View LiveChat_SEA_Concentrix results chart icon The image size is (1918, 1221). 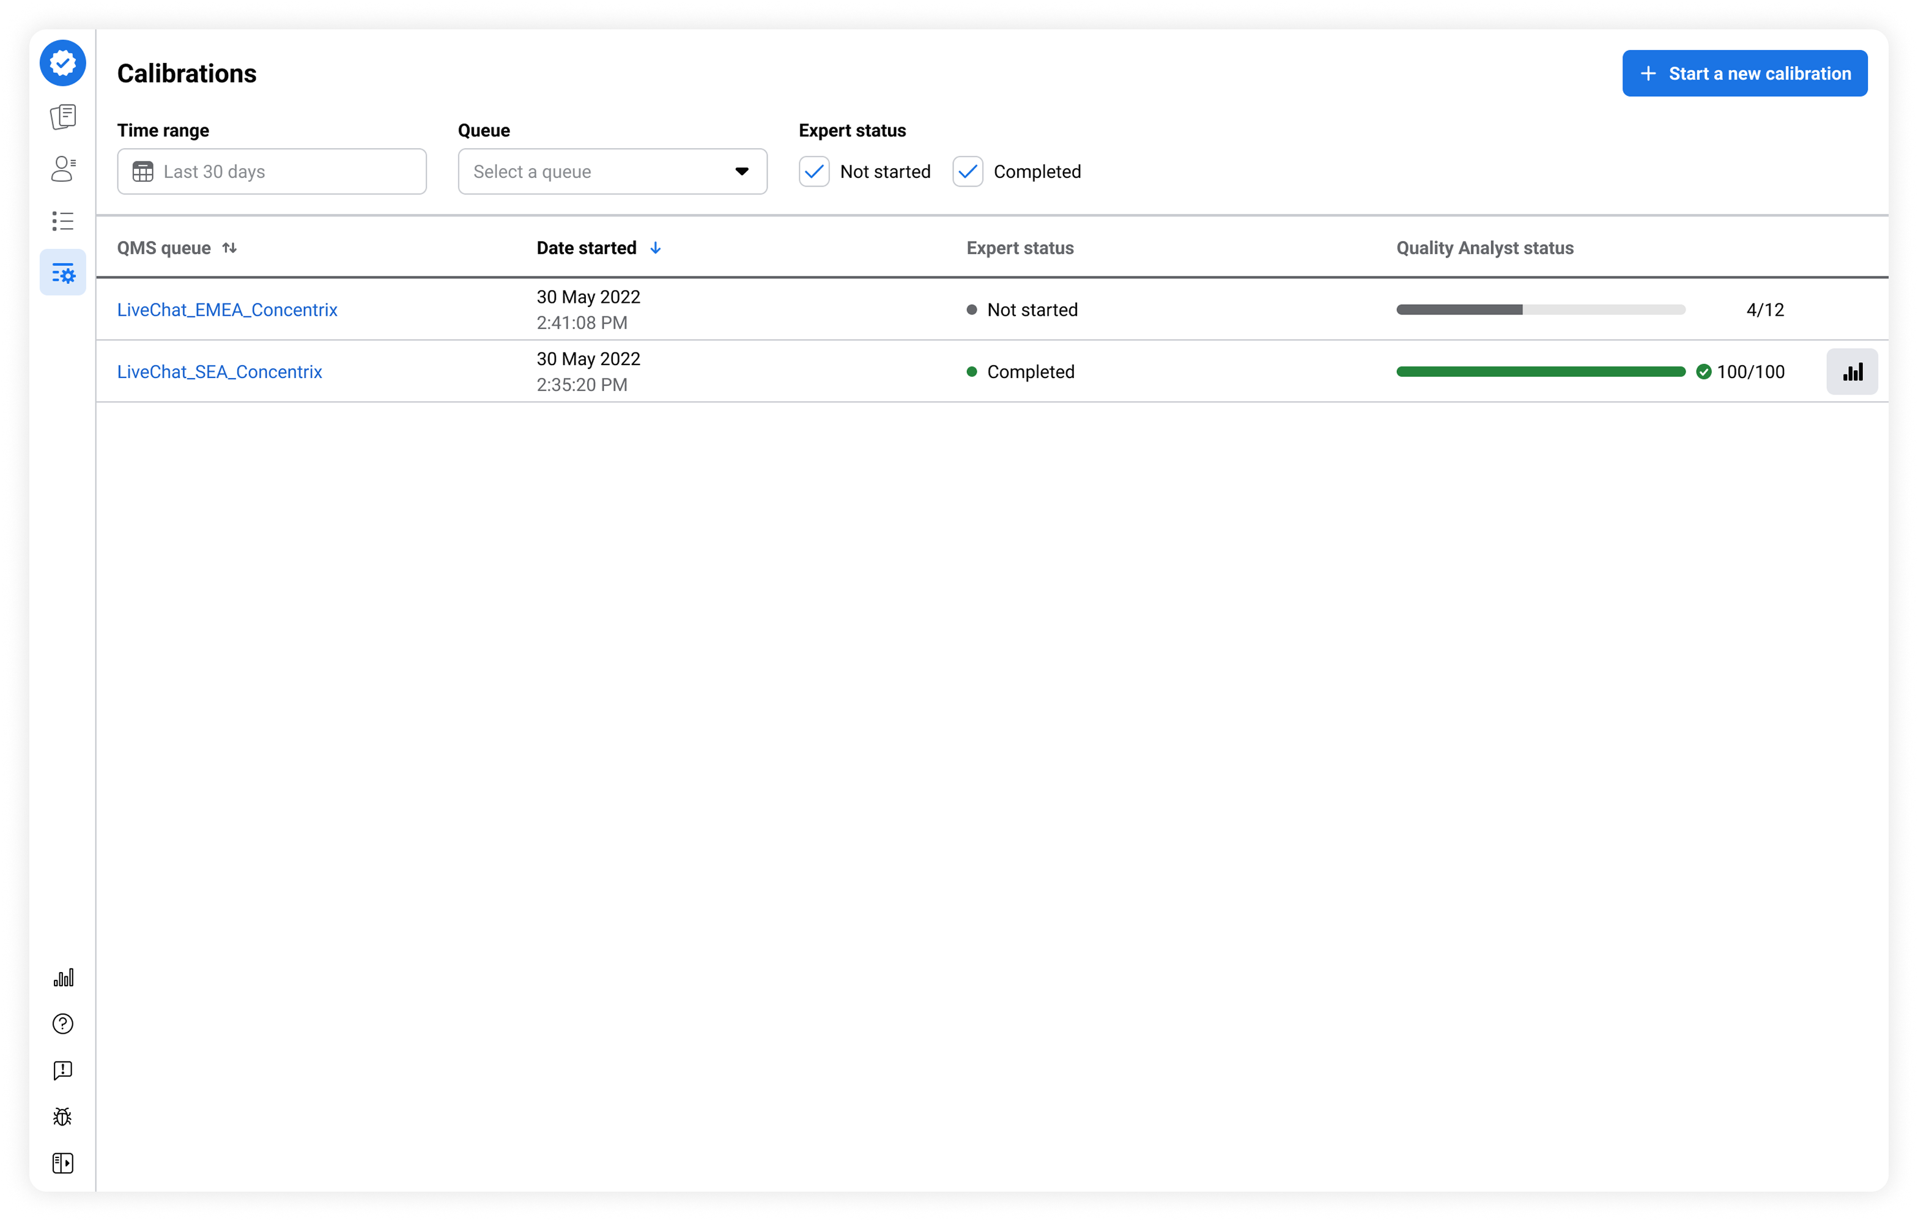1852,370
